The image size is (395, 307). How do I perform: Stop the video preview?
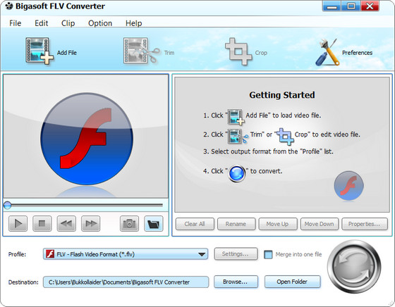[x=42, y=223]
